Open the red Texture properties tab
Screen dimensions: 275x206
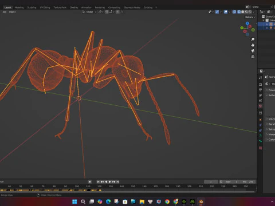[261, 148]
